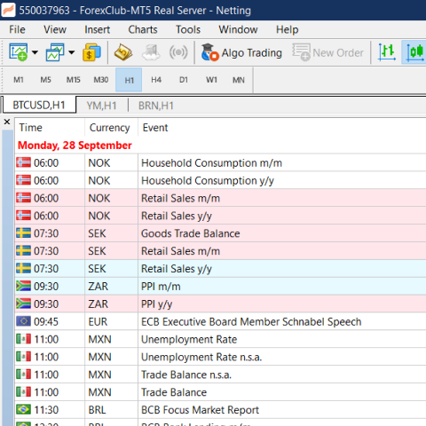426x426 pixels.
Task: Select the M30 timeframe
Action: [x=100, y=80]
